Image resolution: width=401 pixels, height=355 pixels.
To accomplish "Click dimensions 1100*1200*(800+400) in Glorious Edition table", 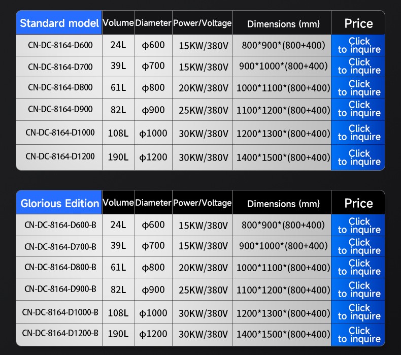I will click(283, 290).
